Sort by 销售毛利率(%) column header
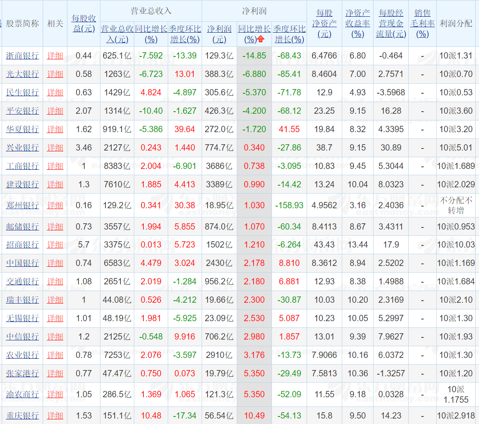Viewport: 479px width, 424px height. click(422, 23)
